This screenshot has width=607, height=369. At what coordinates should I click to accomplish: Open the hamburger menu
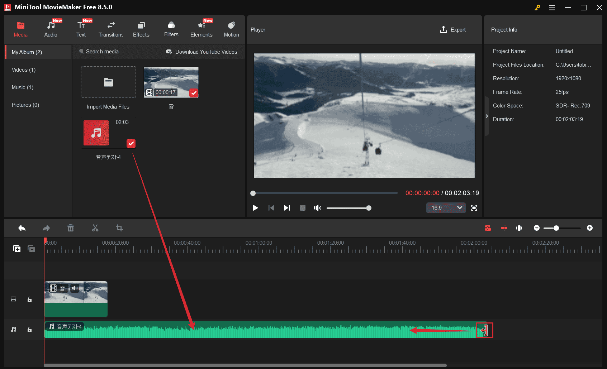pyautogui.click(x=552, y=7)
